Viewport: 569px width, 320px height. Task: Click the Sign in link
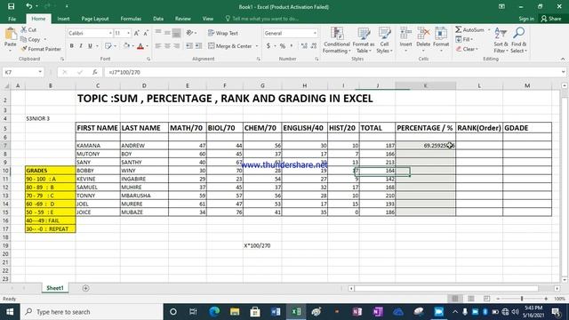(x=526, y=19)
